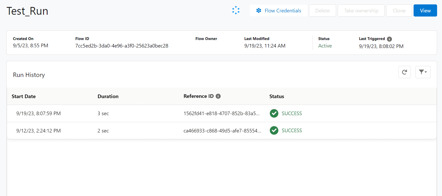Click the Last Modified value 9/19/23, 11:24 AM
This screenshot has height=196, width=442.
265,46
